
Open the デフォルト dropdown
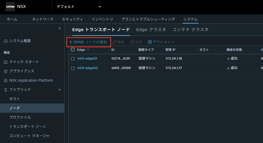pyautogui.click(x=79, y=7)
